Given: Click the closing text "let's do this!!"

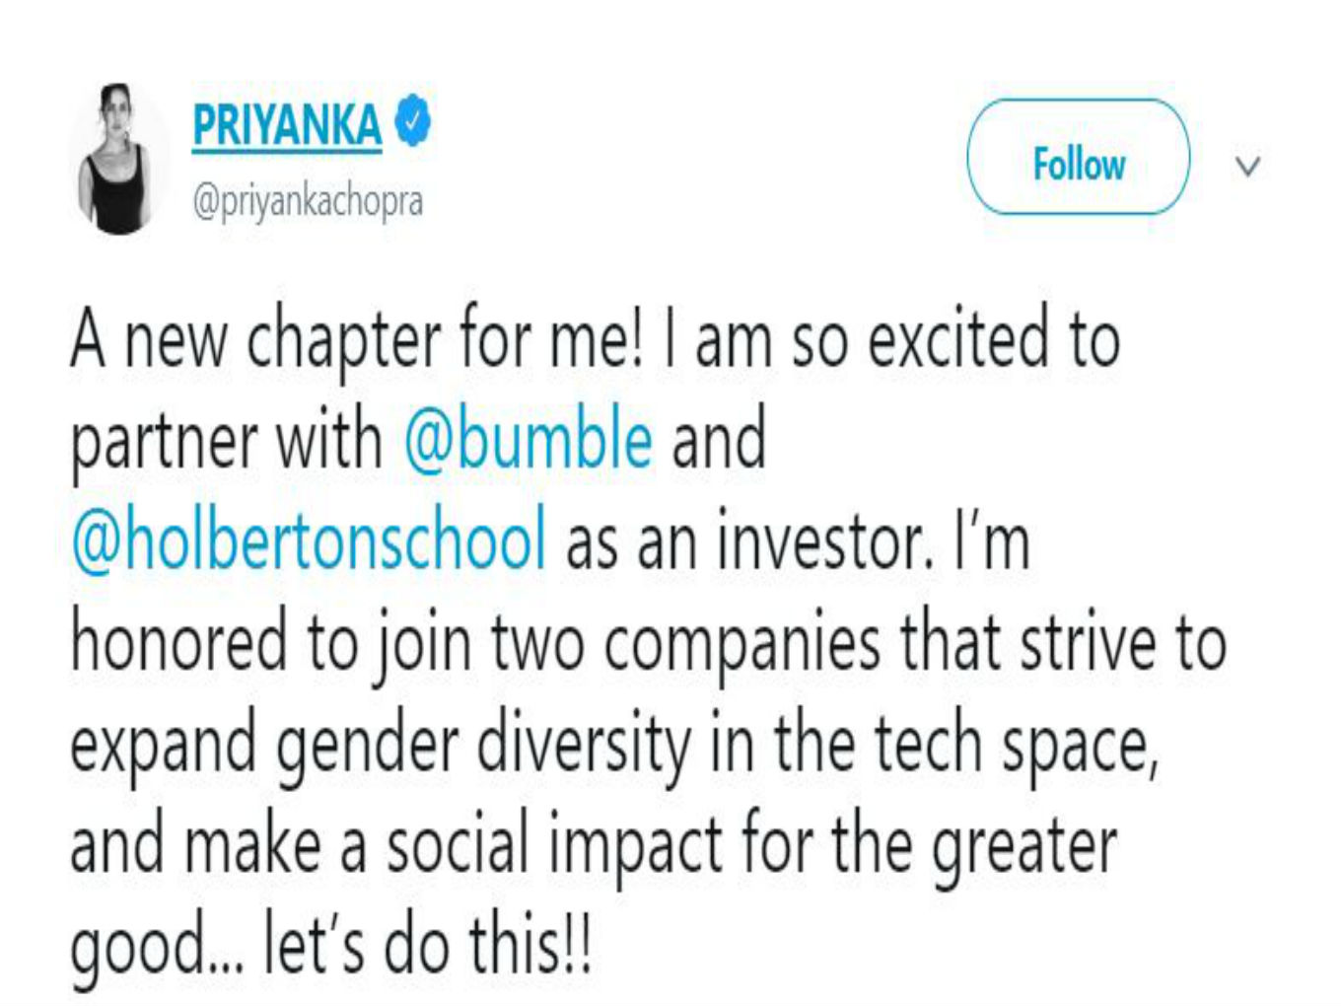Looking at the screenshot, I should point(427,947).
